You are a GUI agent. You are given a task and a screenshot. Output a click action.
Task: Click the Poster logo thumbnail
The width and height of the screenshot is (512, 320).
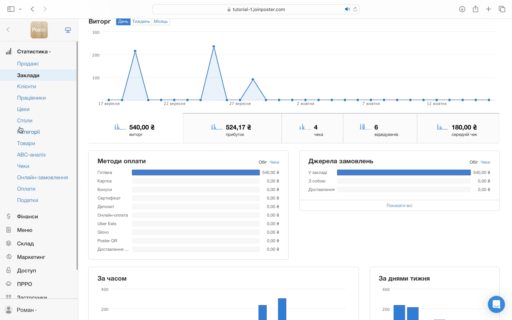(x=39, y=30)
